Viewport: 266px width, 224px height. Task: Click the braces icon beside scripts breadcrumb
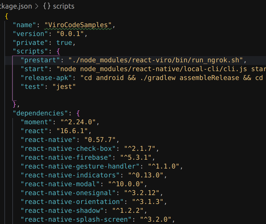47,6
